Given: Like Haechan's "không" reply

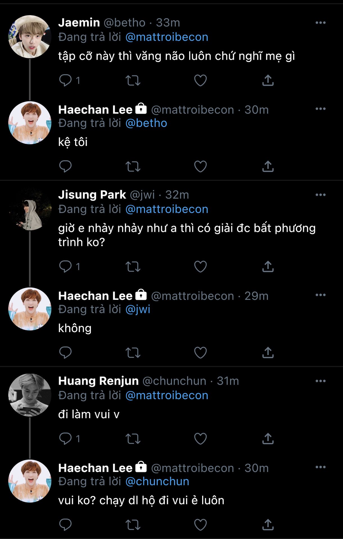Looking at the screenshot, I should coord(200,353).
